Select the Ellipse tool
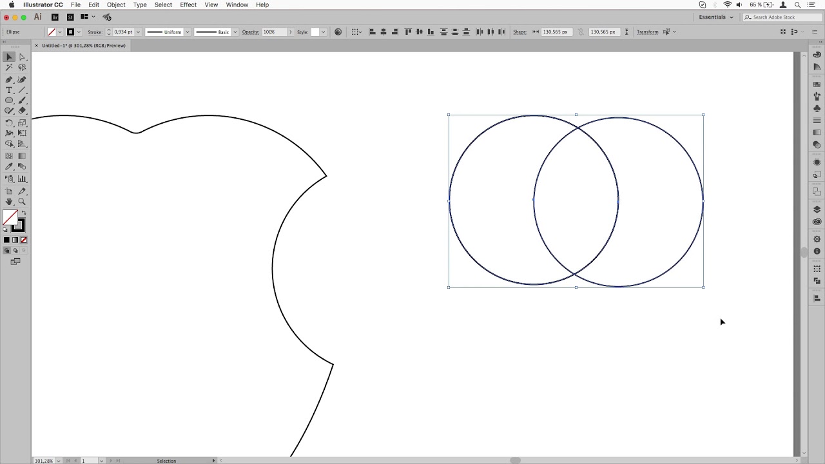825x464 pixels. (9, 101)
